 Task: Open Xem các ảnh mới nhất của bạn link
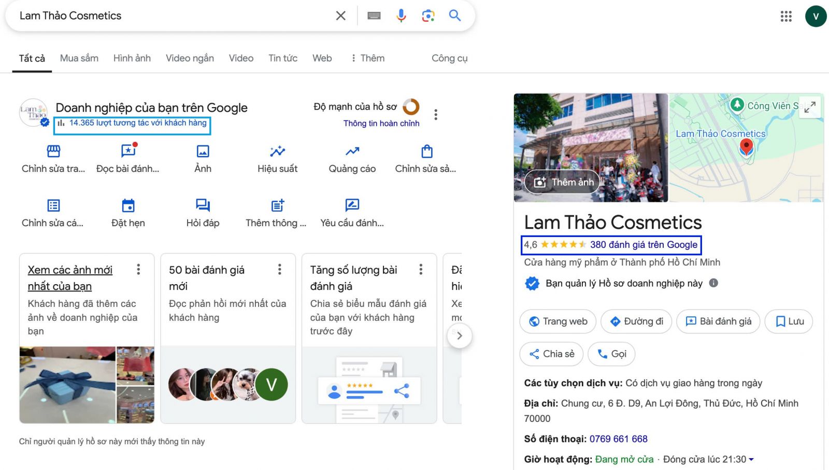[x=70, y=278]
